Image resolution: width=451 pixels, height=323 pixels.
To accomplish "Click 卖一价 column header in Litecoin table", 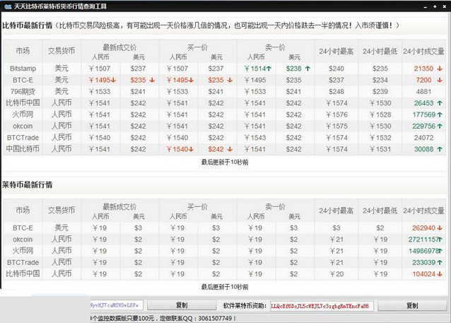I will point(275,206).
